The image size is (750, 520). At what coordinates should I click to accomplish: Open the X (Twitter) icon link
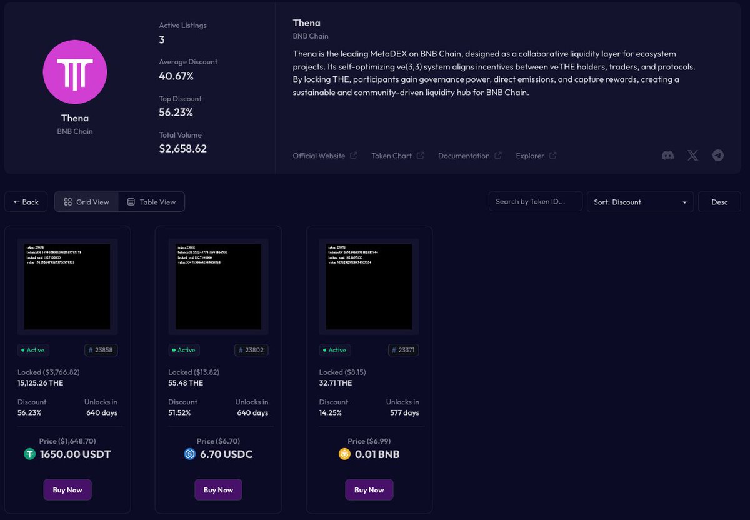click(692, 156)
